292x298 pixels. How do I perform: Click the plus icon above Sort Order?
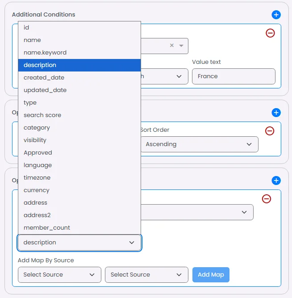(276, 113)
